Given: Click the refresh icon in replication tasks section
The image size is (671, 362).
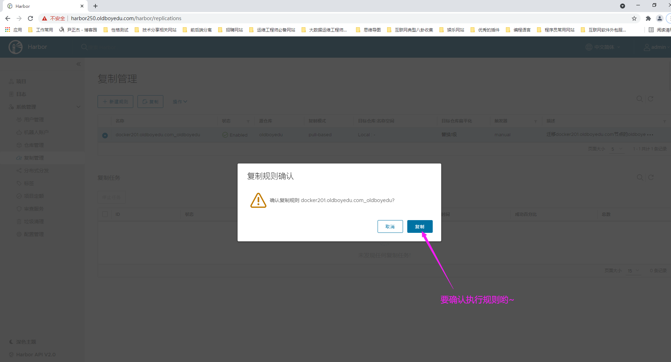Looking at the screenshot, I should pyautogui.click(x=650, y=177).
